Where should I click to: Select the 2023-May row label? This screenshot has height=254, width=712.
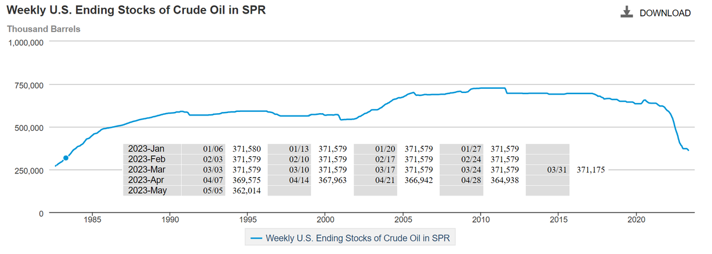point(148,191)
